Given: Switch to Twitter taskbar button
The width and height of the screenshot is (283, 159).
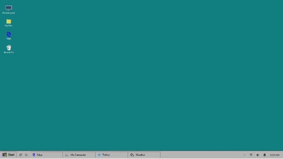Looking at the screenshot, I should (112, 155).
